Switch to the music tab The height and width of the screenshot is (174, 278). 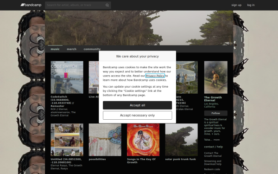[55, 49]
